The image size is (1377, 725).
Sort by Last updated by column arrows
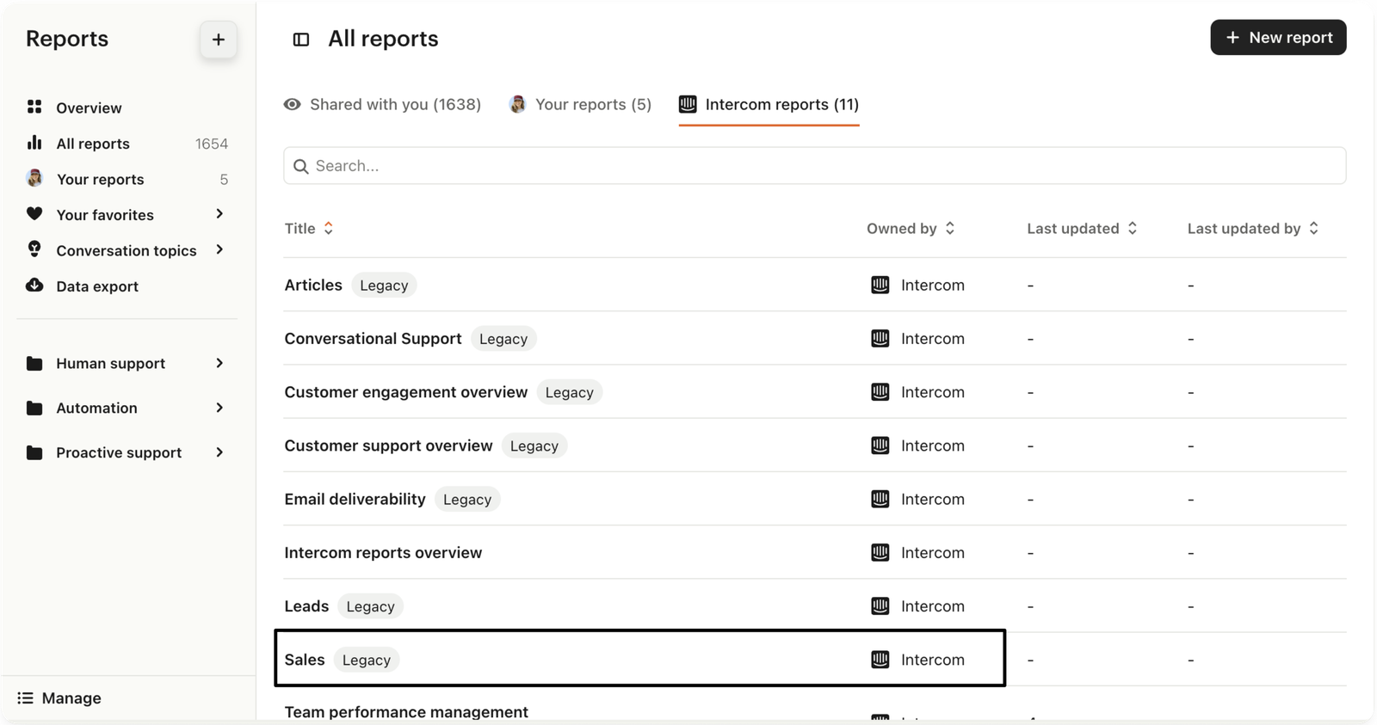(1314, 228)
